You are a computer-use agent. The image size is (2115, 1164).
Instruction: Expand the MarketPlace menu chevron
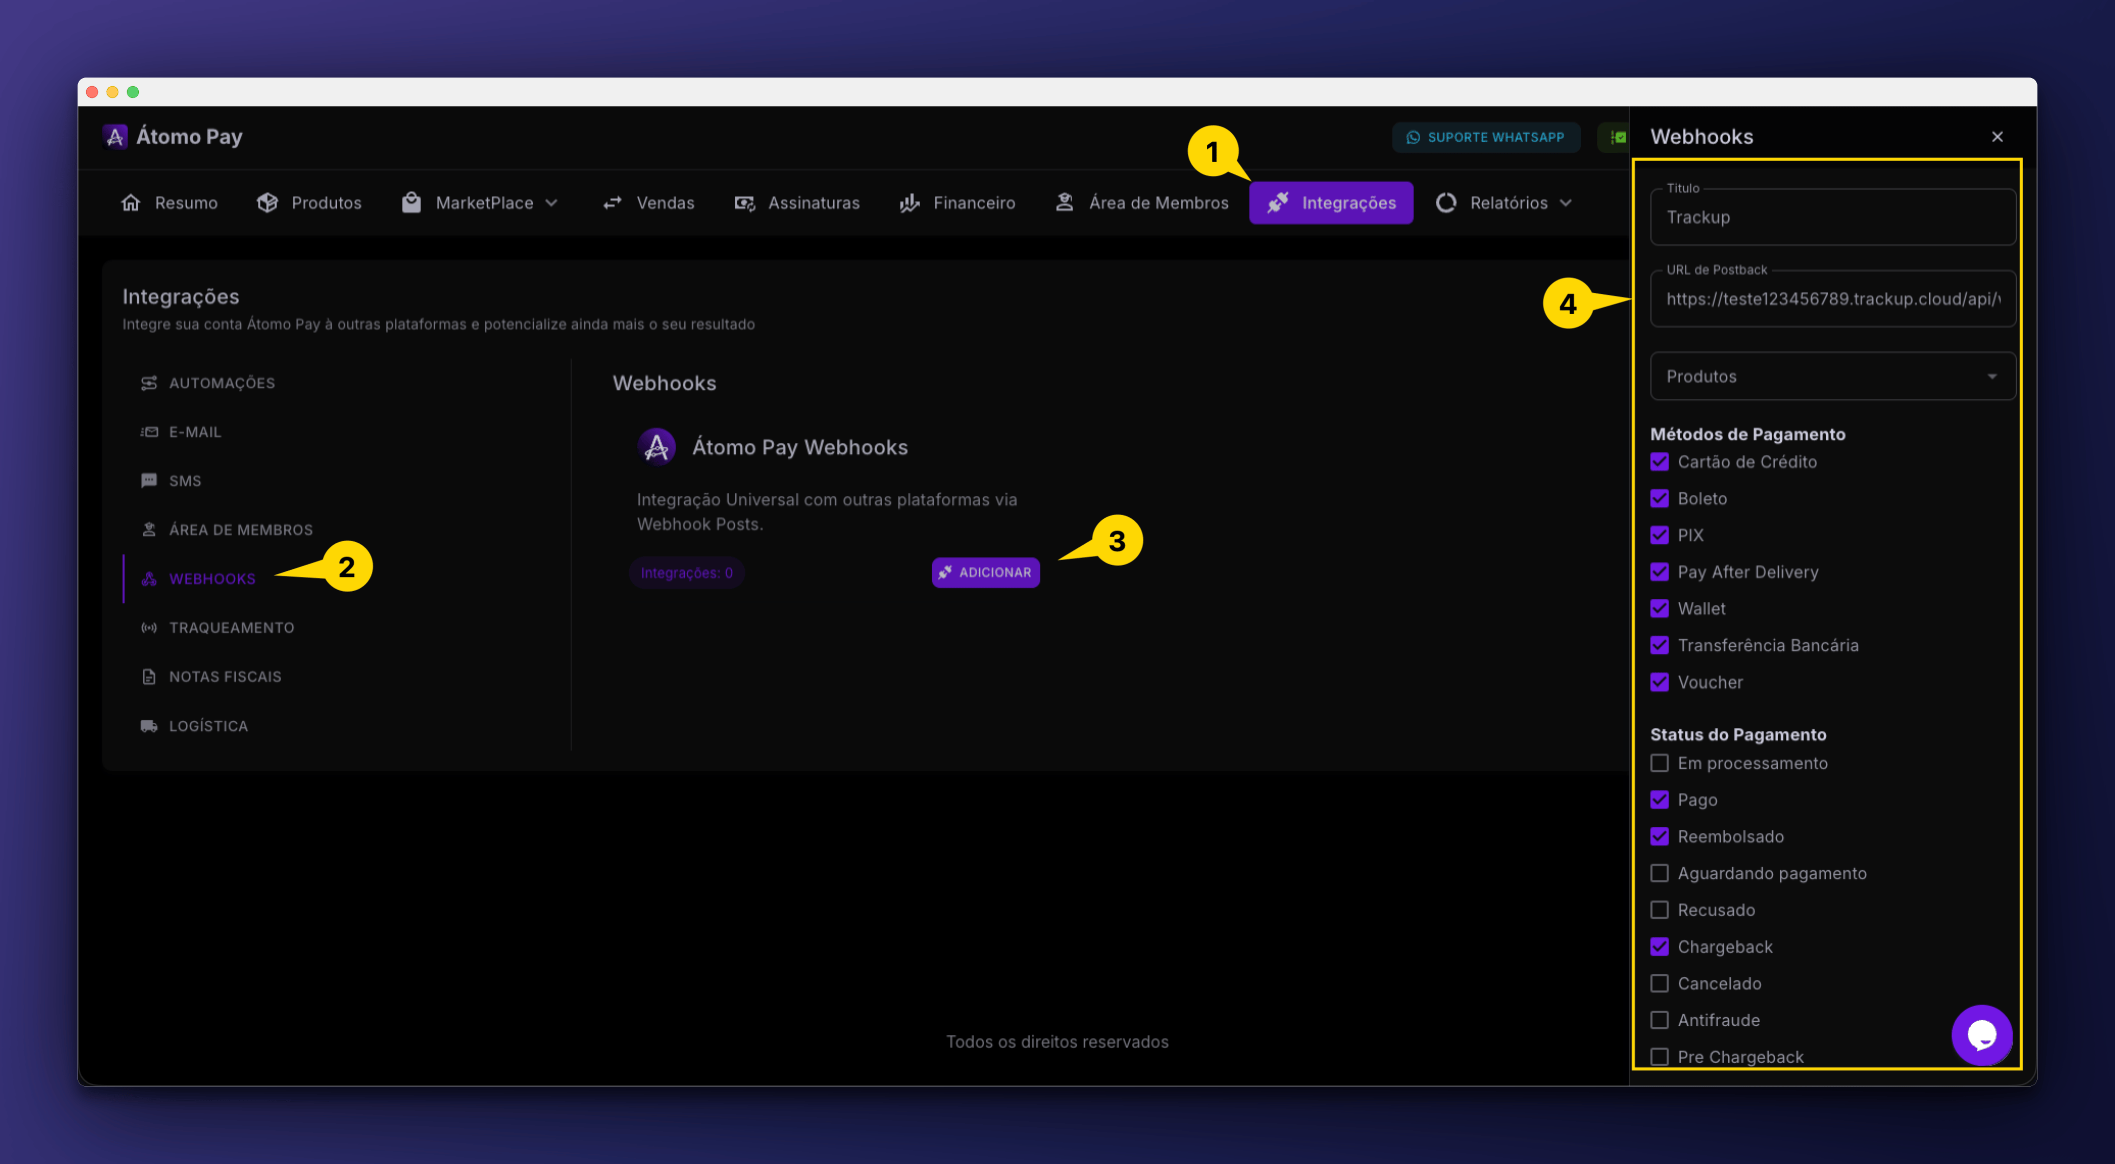pyautogui.click(x=552, y=203)
